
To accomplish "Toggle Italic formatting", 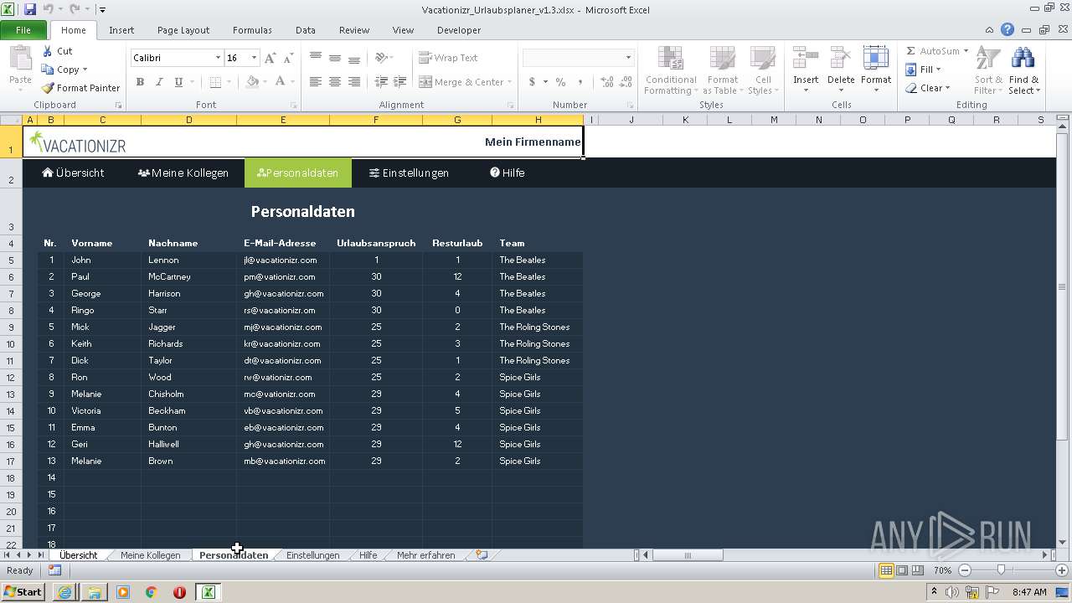I will [x=159, y=82].
